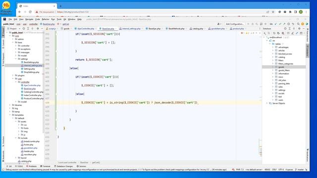
Task: Open the Refactor menu
Action: [46, 19]
